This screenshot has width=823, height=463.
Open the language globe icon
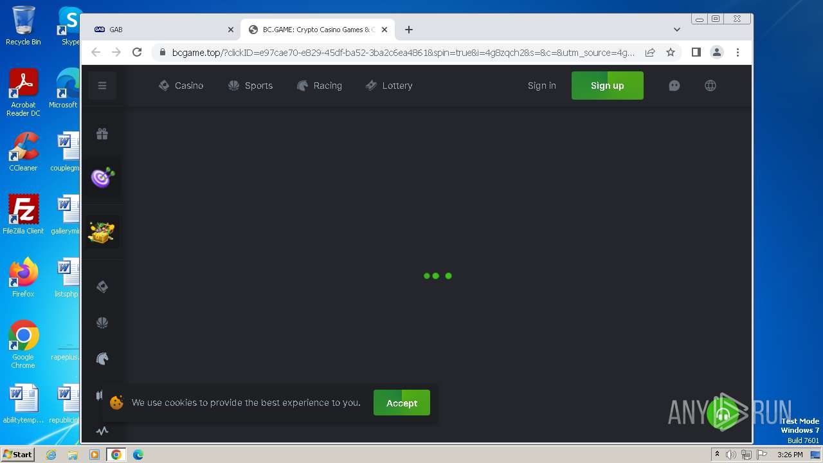click(710, 86)
